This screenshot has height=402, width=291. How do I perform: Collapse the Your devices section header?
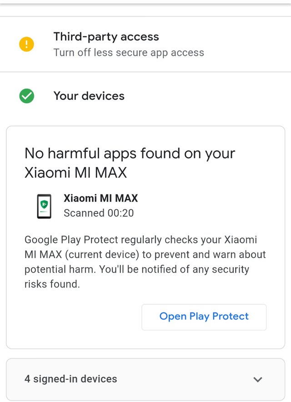(x=89, y=96)
